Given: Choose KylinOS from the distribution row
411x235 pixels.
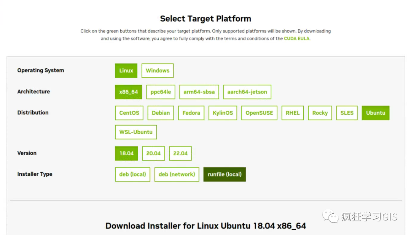Looking at the screenshot, I should [223, 113].
